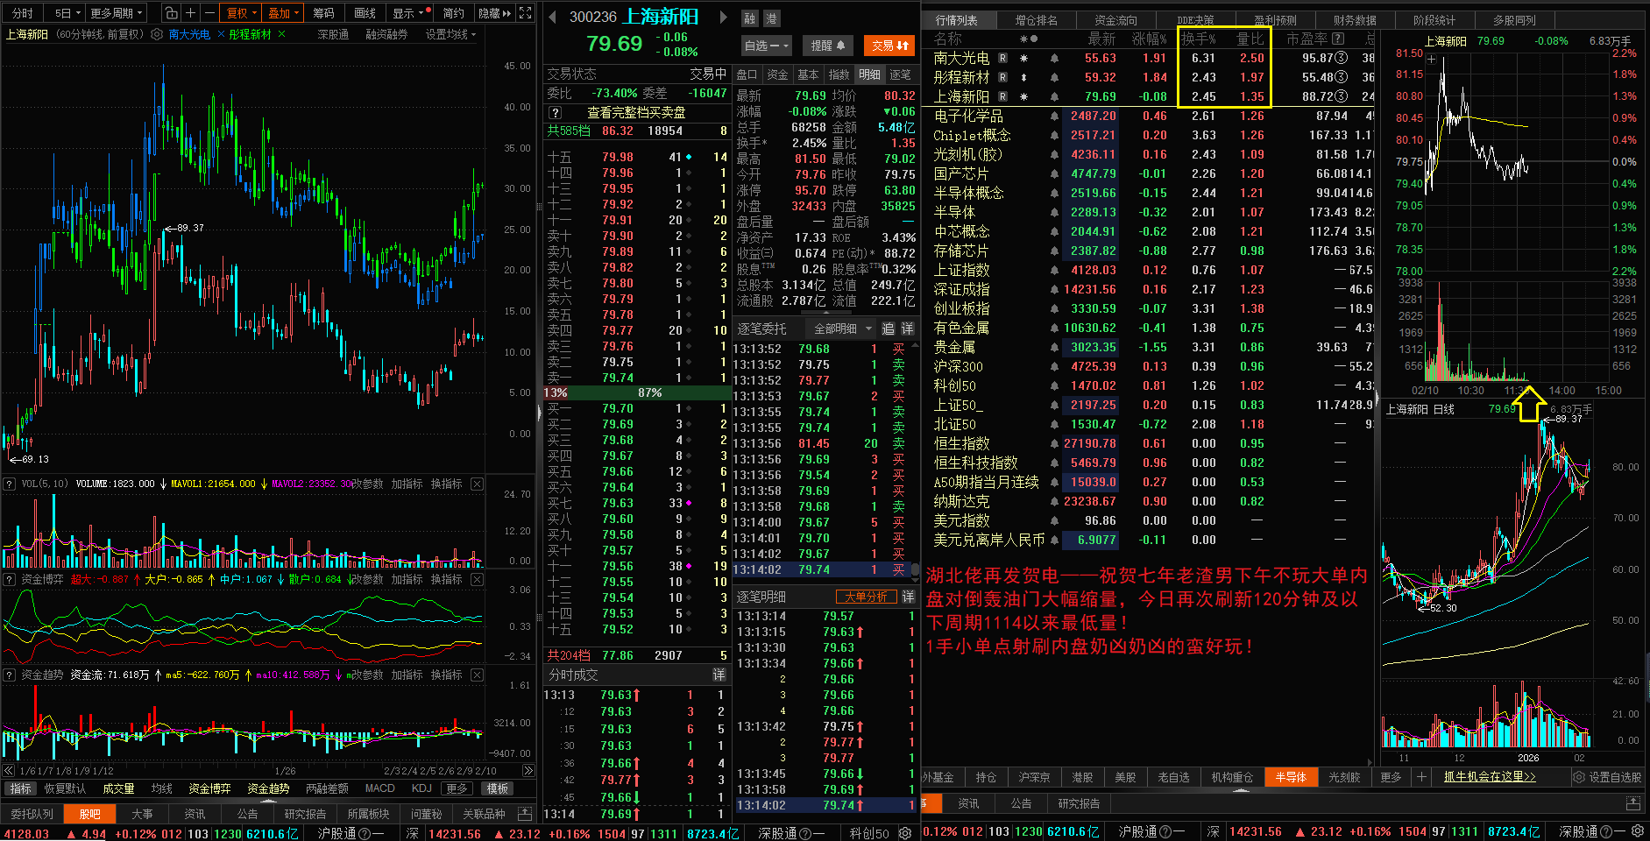1650x841 pixels.
Task: Open 更多周期 dropdown
Action: (116, 13)
